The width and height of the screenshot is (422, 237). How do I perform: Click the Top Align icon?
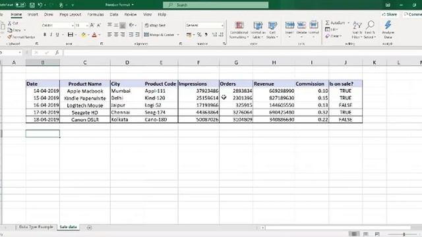[109, 25]
